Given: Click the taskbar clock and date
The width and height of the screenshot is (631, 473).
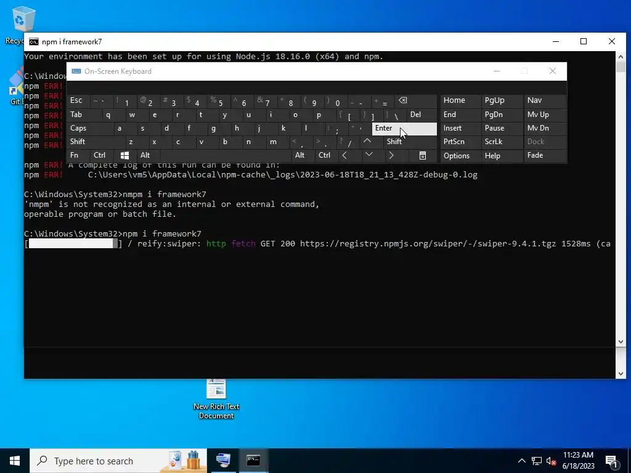Looking at the screenshot, I should tap(578, 461).
